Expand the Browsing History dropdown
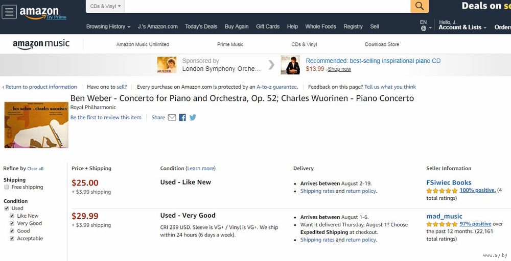The width and height of the screenshot is (511, 261). tap(108, 27)
